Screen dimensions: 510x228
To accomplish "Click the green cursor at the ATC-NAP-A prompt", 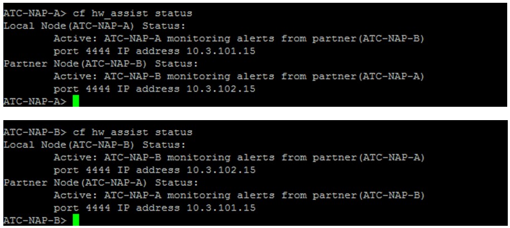I will [75, 101].
